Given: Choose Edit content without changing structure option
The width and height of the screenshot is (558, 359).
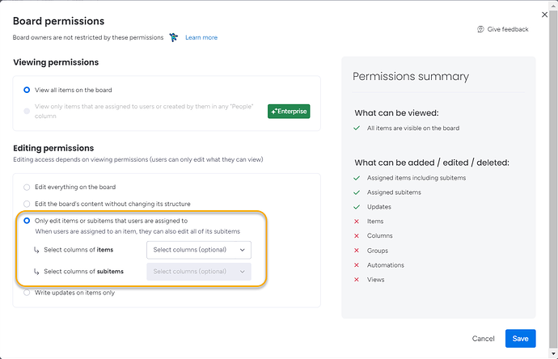Looking at the screenshot, I should tap(27, 204).
